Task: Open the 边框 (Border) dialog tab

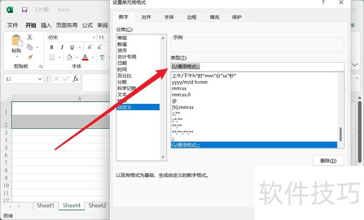Action: pos(192,17)
